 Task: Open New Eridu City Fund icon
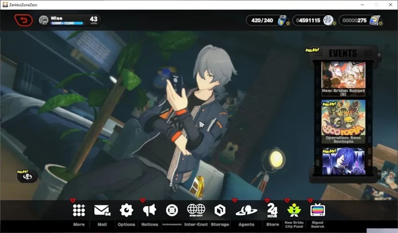pos(294,210)
